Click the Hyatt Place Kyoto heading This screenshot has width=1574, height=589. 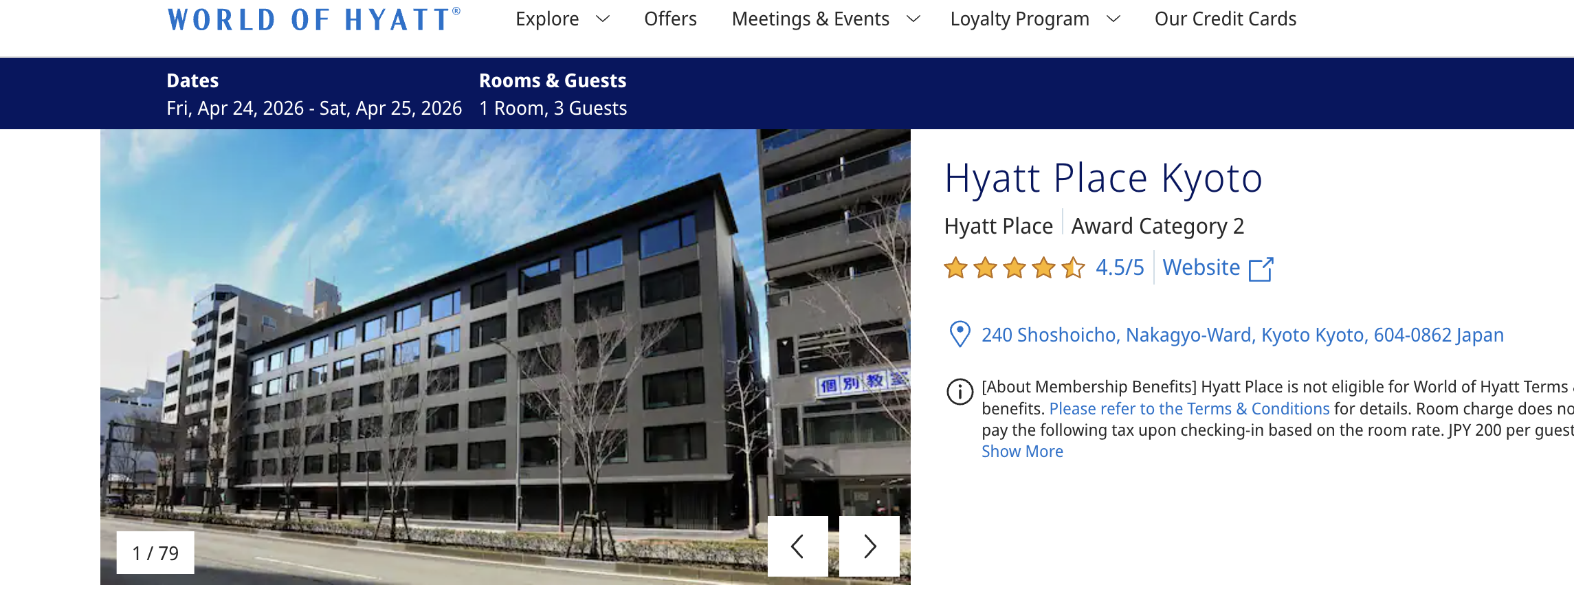click(1103, 178)
